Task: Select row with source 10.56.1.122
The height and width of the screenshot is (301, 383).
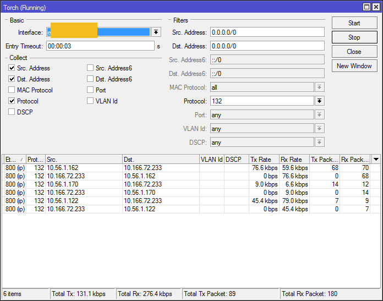Action: tap(191, 201)
